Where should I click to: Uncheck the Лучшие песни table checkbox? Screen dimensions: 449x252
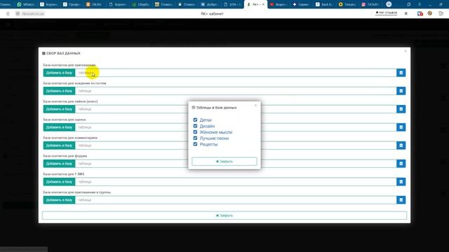195,138
